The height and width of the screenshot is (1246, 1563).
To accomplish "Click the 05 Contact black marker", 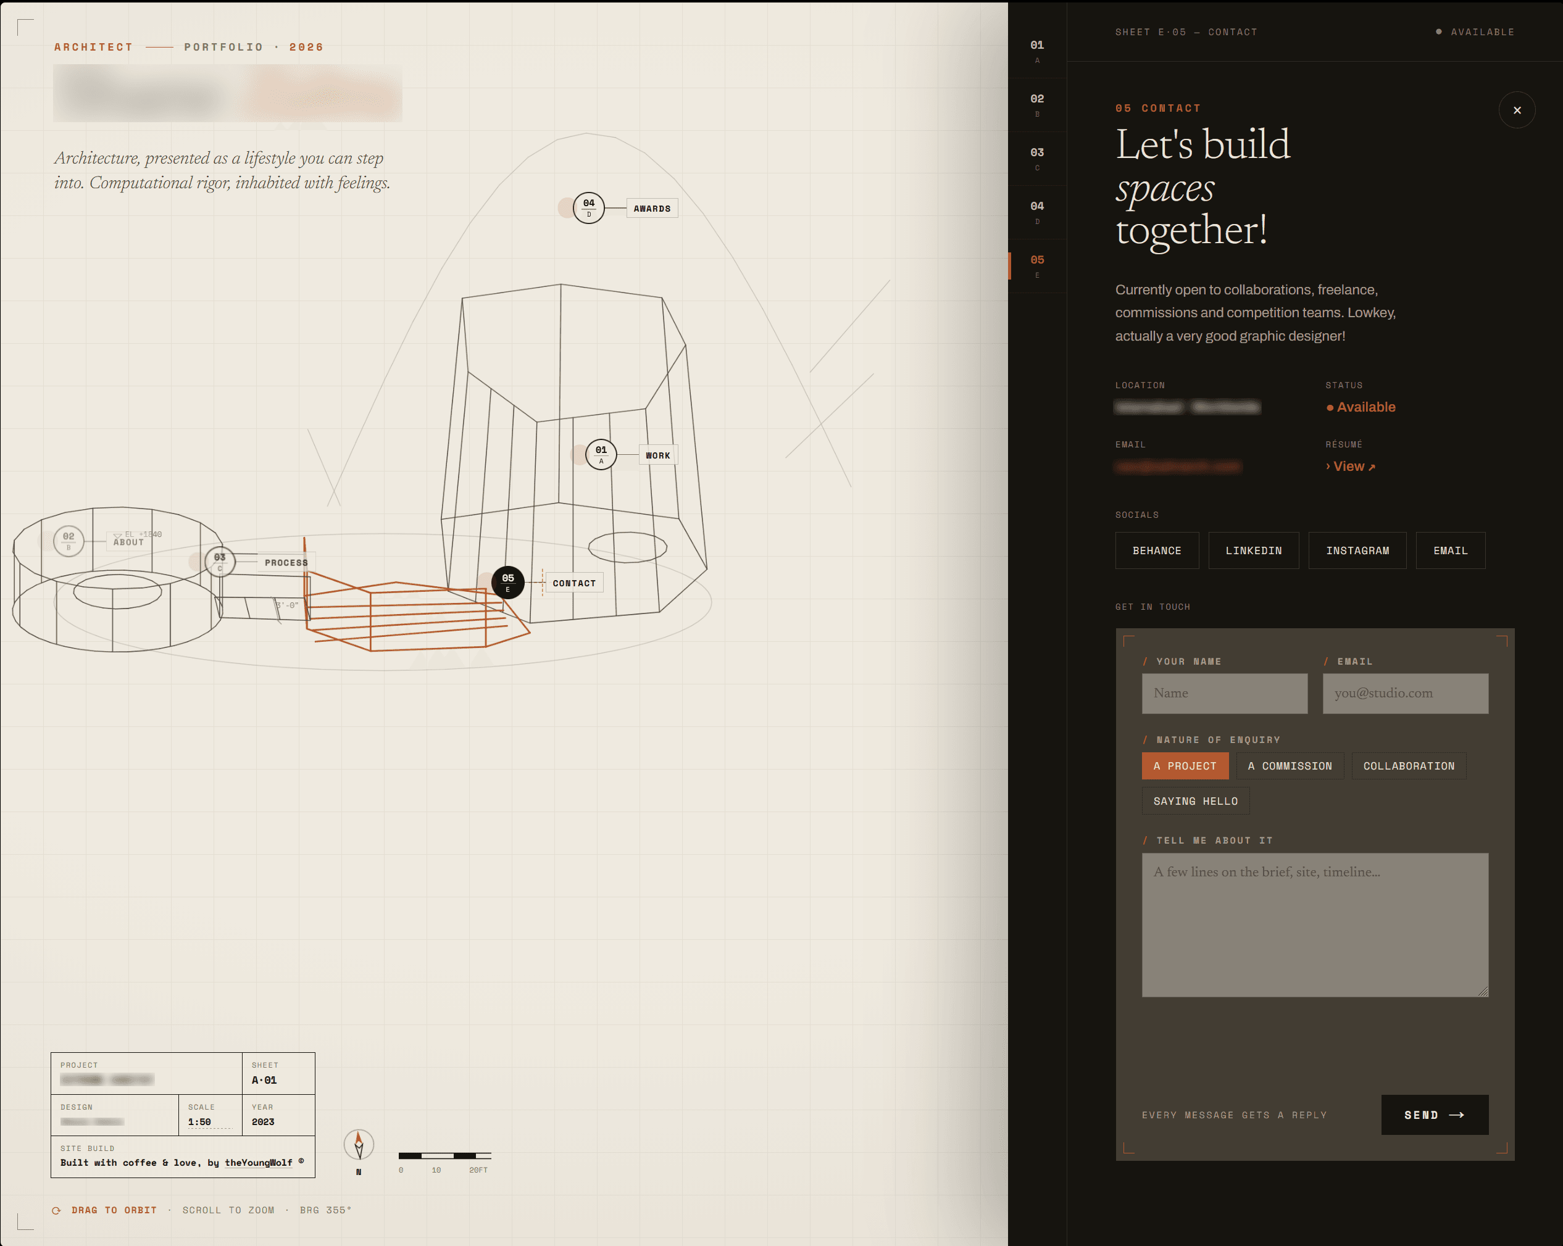I will pos(507,582).
